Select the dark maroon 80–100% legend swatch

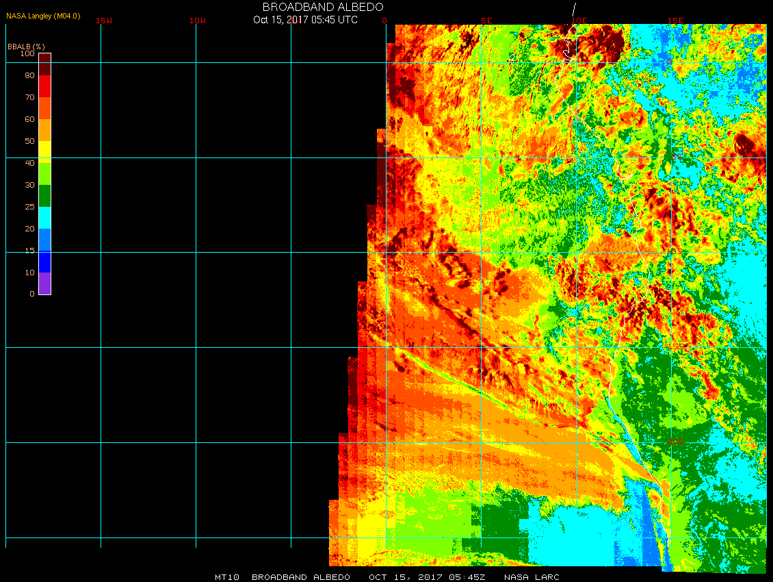coord(44,64)
